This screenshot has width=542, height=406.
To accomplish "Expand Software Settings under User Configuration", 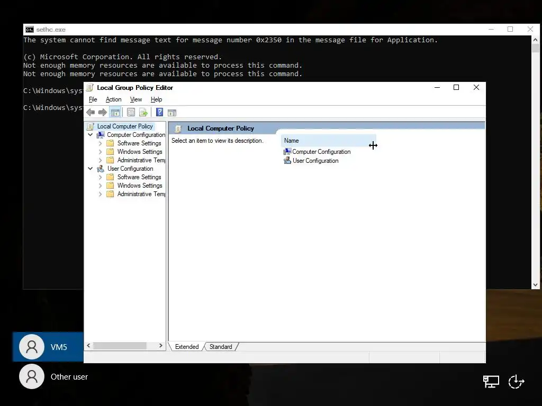I will 100,177.
